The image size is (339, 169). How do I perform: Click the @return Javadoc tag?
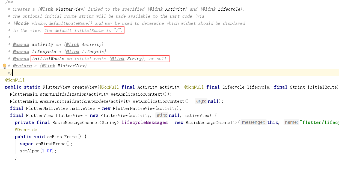point(22,66)
